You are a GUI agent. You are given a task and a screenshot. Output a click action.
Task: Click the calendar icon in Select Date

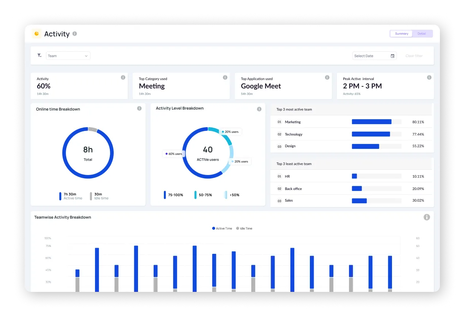click(393, 56)
